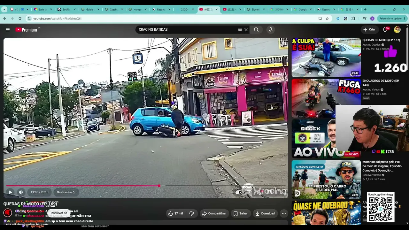View site information icon in address bar
409x230 pixels.
tap(29, 19)
